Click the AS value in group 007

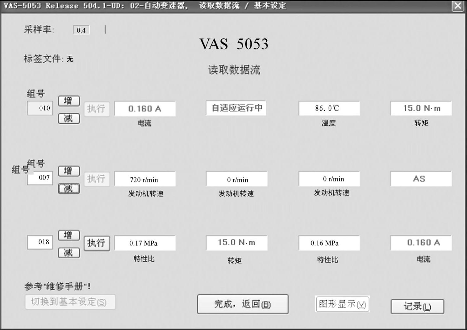coord(421,179)
